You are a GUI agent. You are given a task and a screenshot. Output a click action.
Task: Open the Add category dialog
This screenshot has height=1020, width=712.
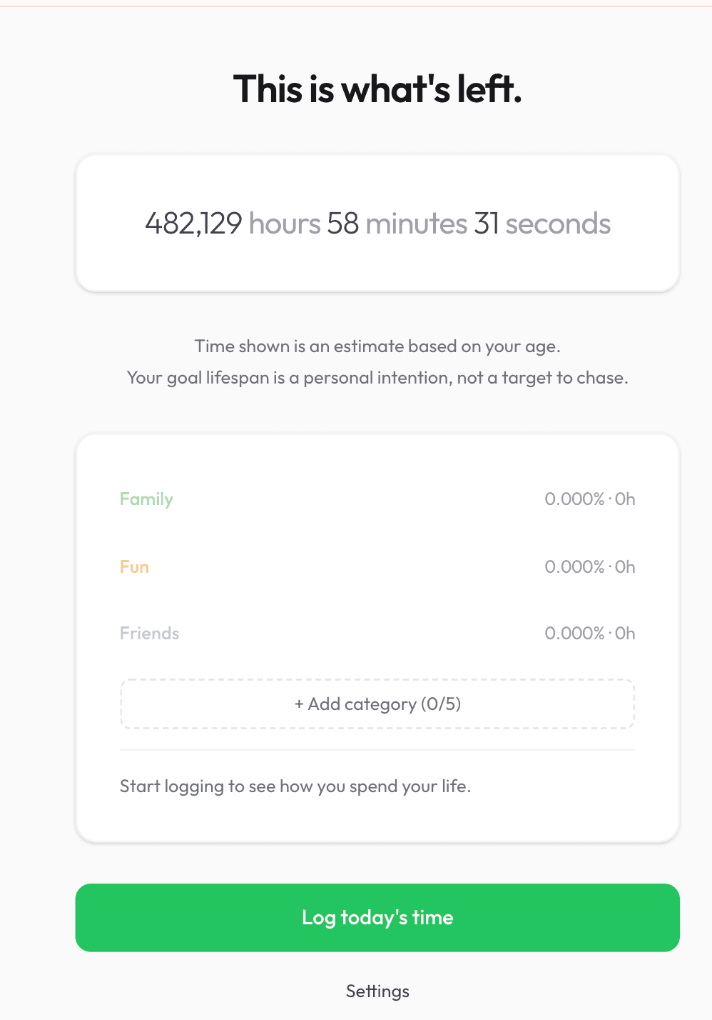click(377, 704)
